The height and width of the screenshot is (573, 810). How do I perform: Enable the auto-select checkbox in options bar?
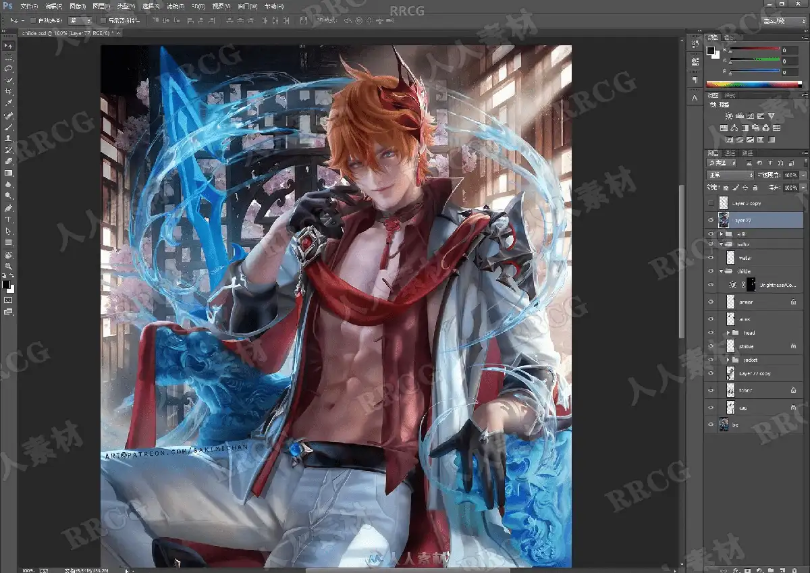coord(34,21)
